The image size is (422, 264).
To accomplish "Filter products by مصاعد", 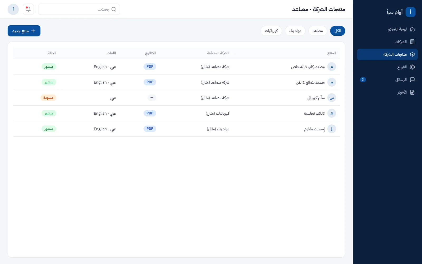I will (318, 31).
